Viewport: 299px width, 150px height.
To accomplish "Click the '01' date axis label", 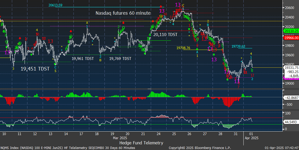I will click(x=251, y=134).
